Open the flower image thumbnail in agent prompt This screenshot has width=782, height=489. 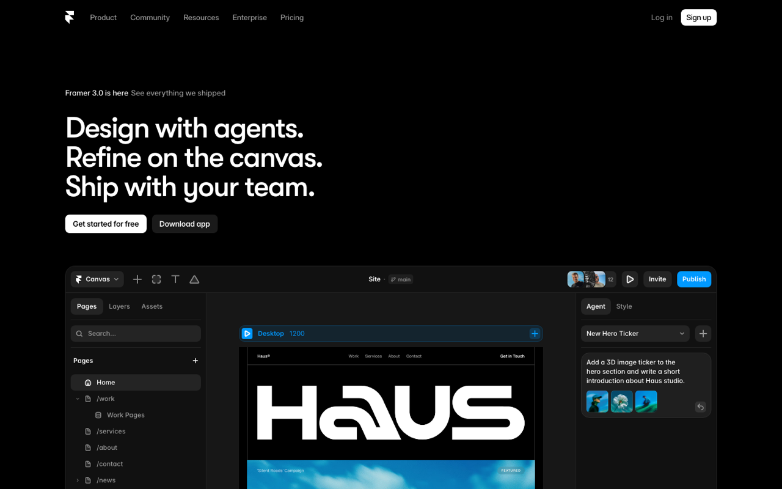point(622,402)
